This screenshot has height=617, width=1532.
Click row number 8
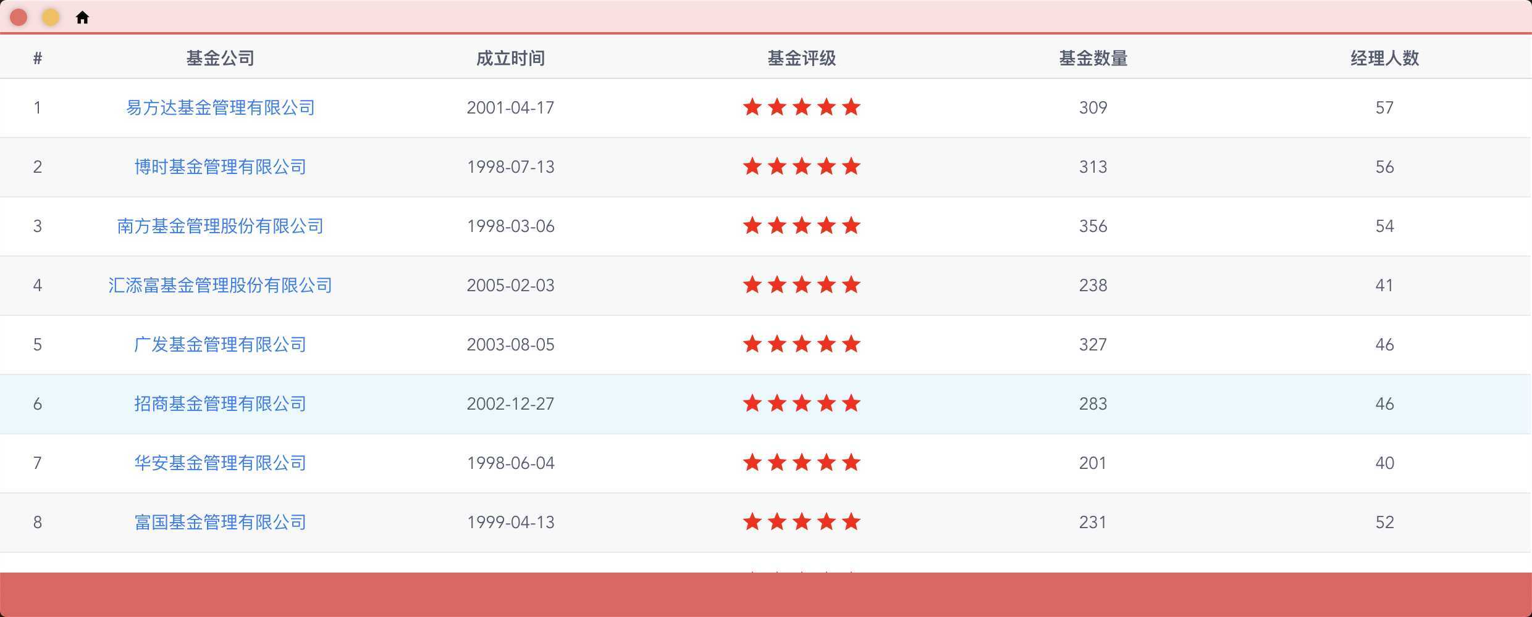coord(38,522)
